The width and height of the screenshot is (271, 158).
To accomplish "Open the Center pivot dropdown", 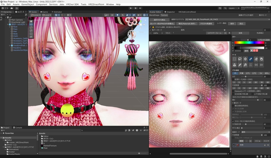I will (36, 15).
